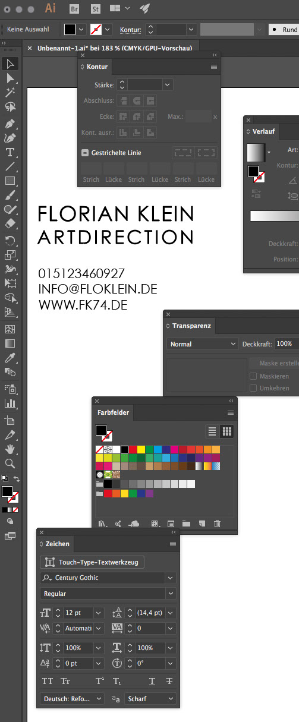This screenshot has width=299, height=722.
Task: Click the Maske erstellen button
Action: (274, 363)
